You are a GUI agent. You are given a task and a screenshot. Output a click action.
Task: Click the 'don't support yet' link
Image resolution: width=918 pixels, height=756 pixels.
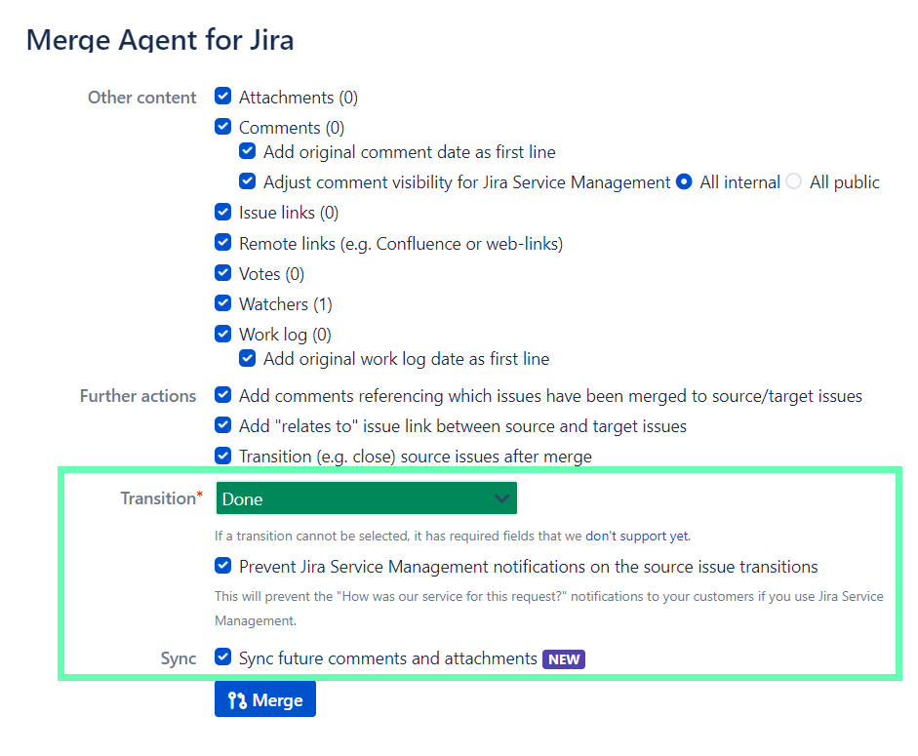(x=637, y=536)
